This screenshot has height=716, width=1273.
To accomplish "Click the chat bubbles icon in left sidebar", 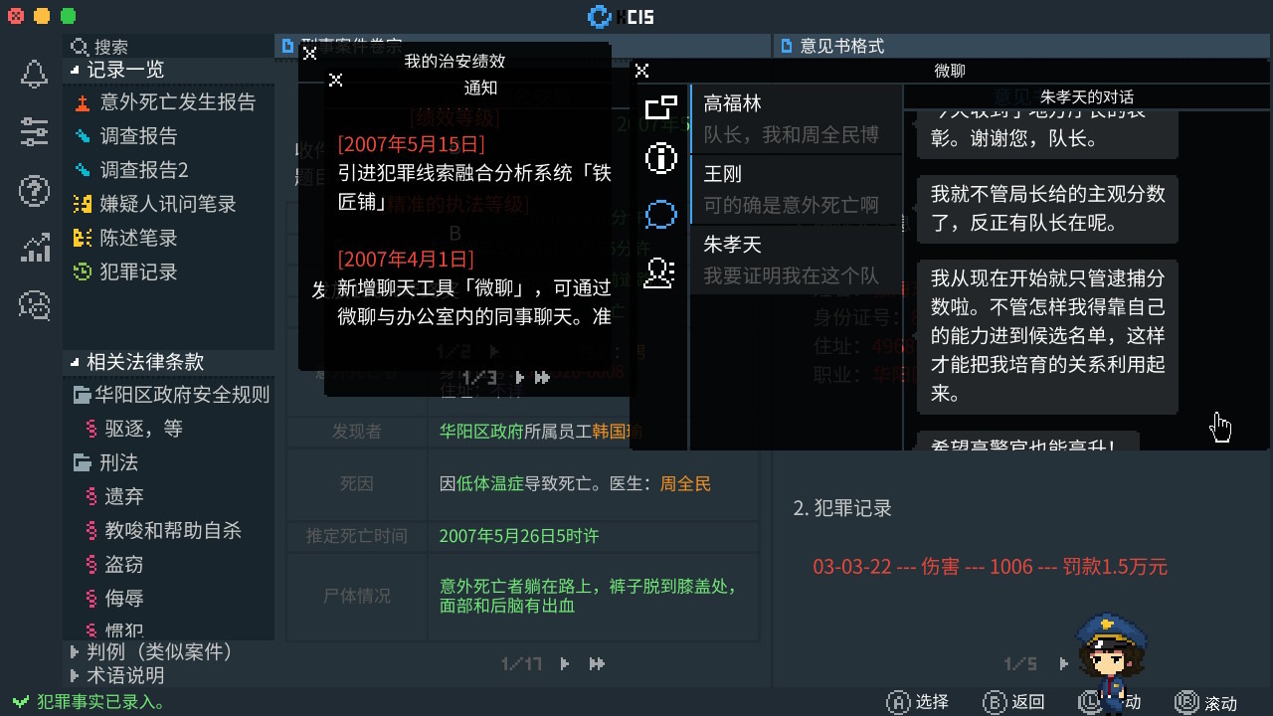I will 34,305.
